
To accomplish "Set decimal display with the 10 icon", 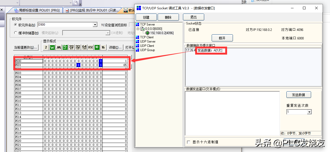I will (x=97, y=47).
